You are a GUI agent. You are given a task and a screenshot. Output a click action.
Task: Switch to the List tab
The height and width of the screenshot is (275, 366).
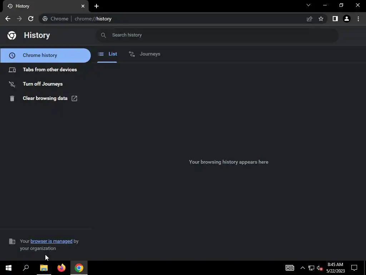pos(107,54)
